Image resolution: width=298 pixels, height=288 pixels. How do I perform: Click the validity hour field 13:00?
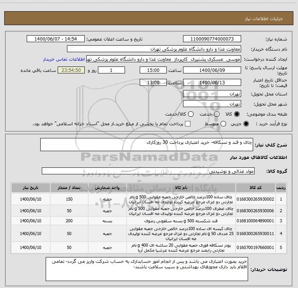coord(153,82)
